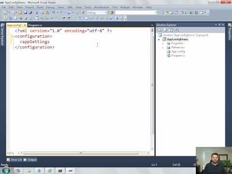The width and height of the screenshot is (232, 174).
Task: Pin the Solution Explorer panel with auto-hide
Action: pos(219,25)
